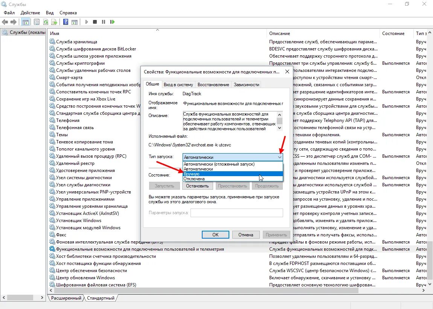
Task: Open the Действие menu
Action: (x=30, y=13)
